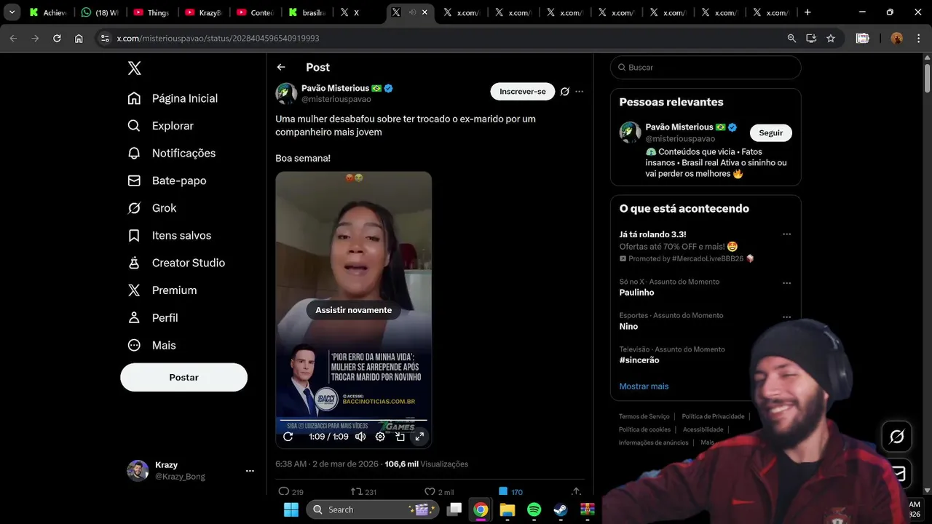
Task: Bookmark this page with star icon
Action: click(831, 38)
